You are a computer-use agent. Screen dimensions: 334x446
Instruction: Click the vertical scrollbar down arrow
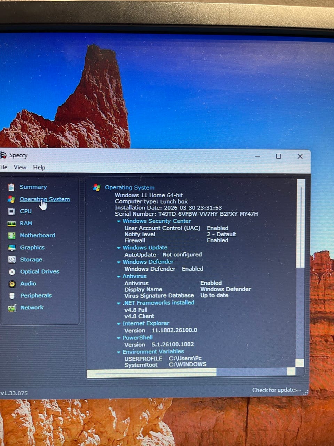tap(300, 363)
